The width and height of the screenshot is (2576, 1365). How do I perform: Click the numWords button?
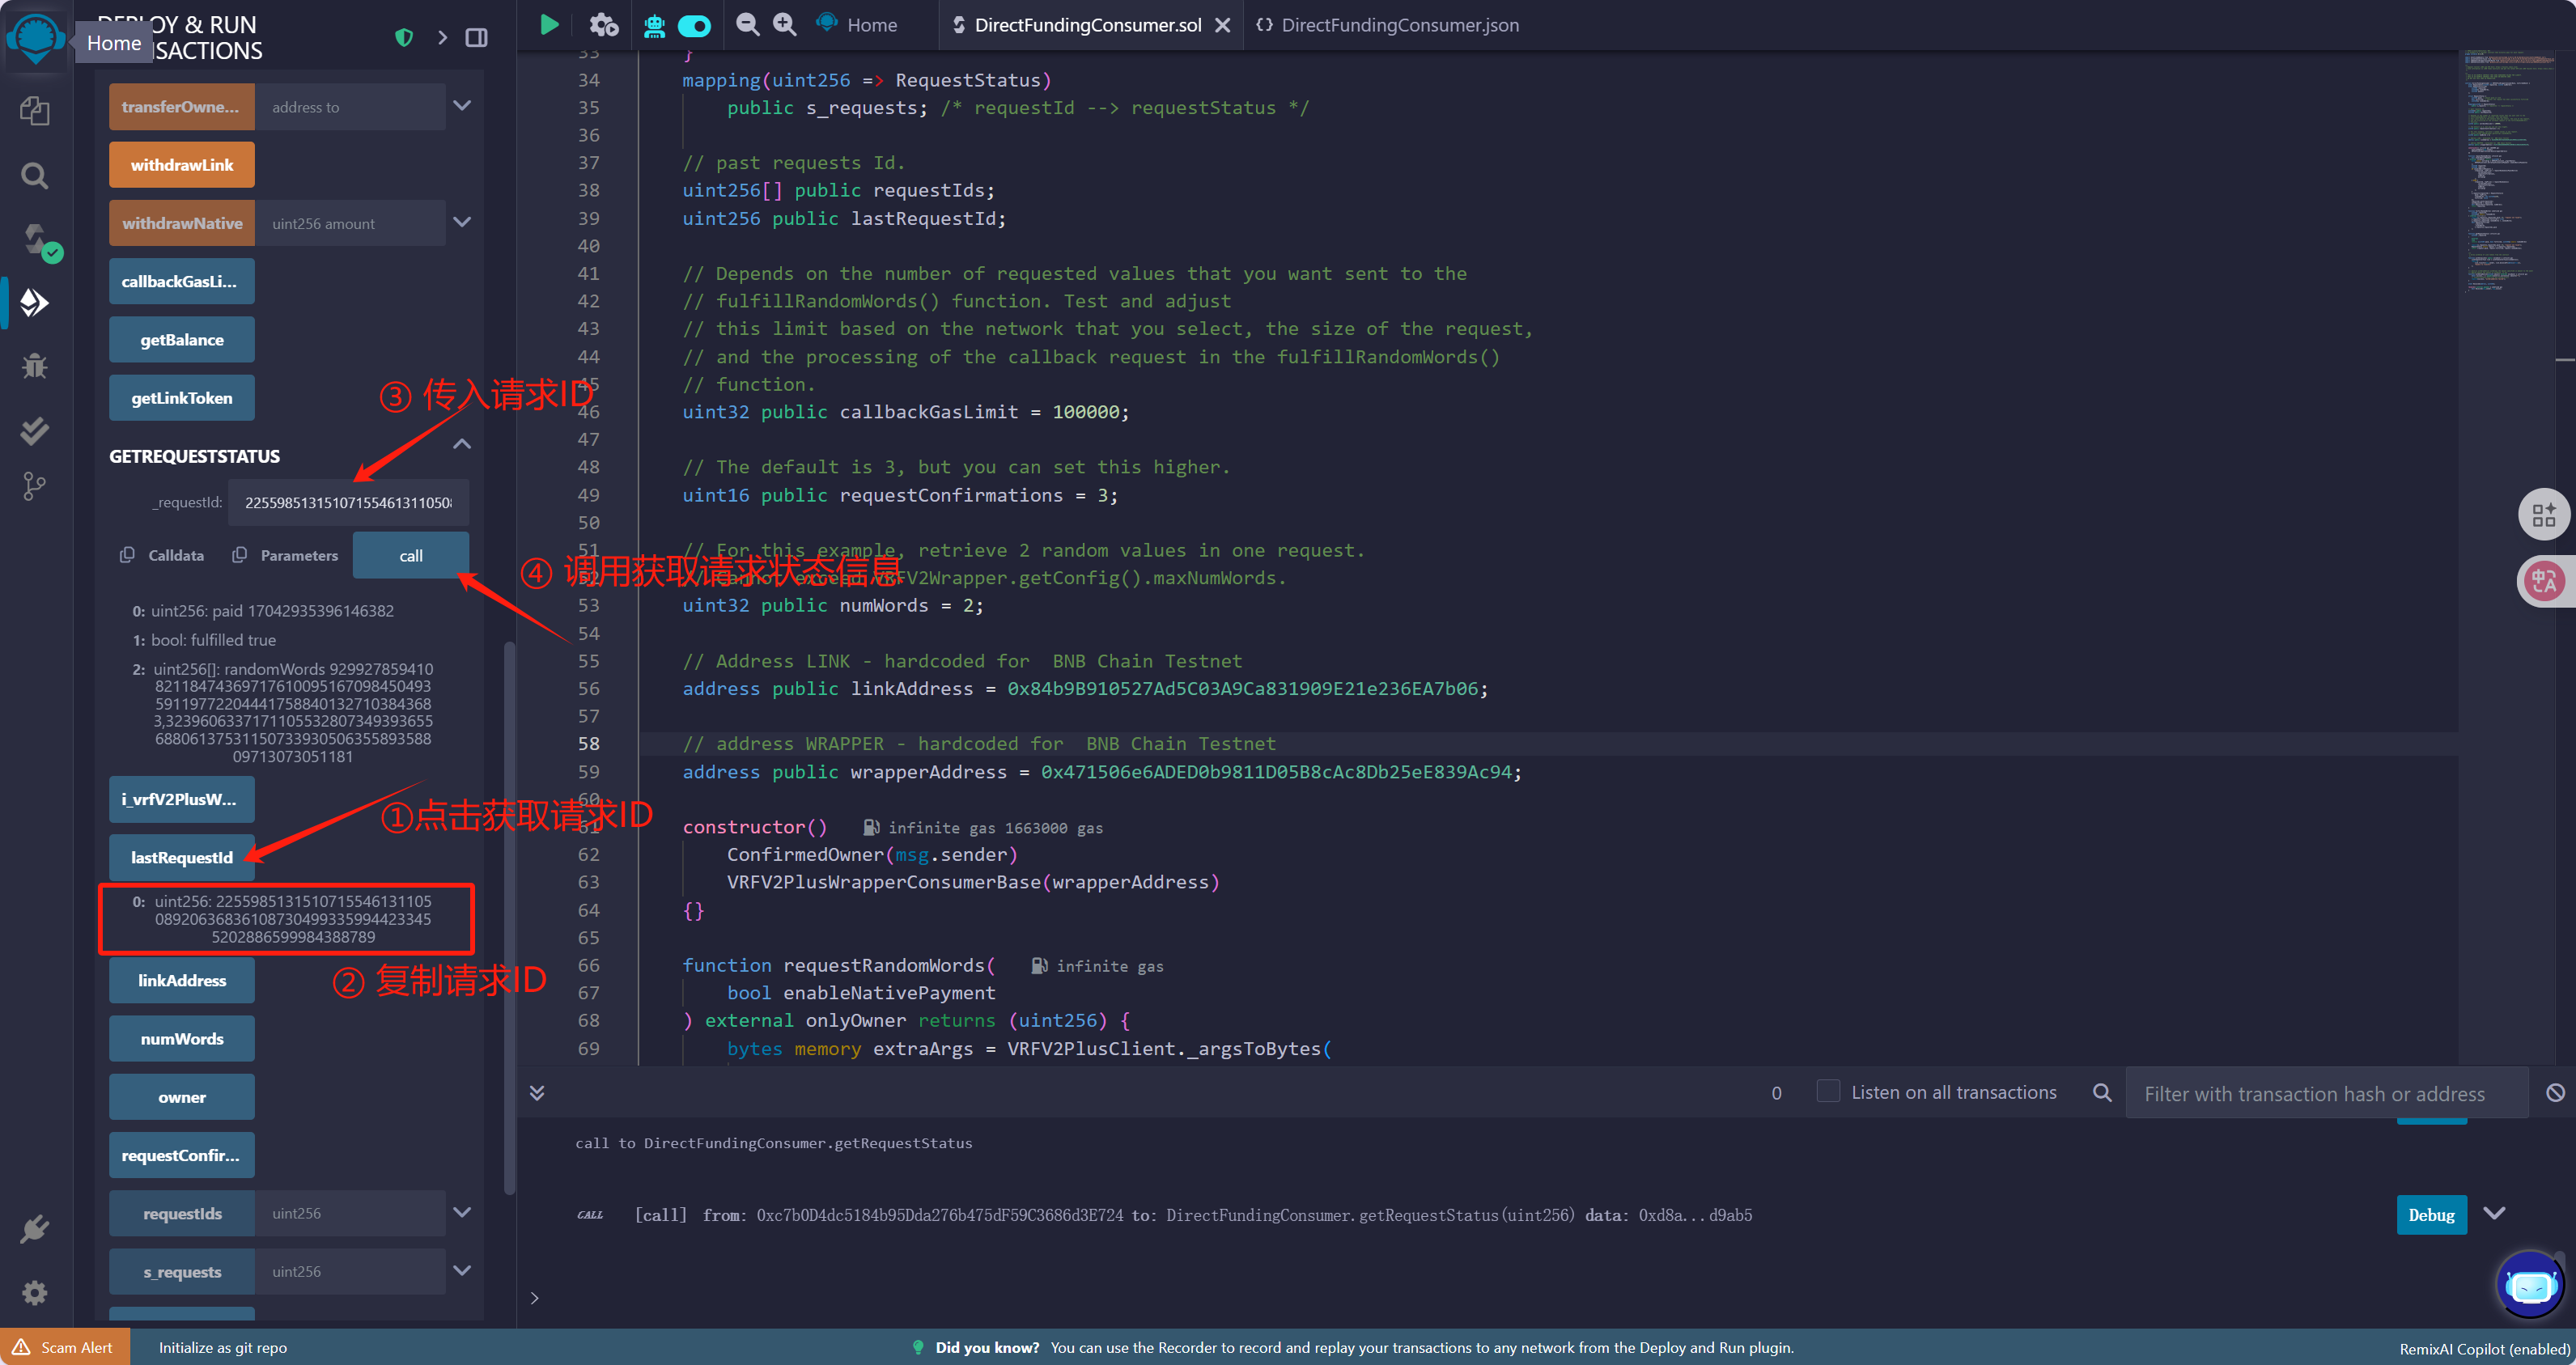pyautogui.click(x=182, y=1038)
